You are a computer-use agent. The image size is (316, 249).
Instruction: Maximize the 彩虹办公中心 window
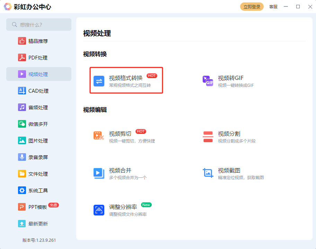[x=298, y=7]
